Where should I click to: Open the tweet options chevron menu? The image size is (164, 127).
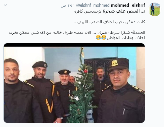tap(6, 5)
